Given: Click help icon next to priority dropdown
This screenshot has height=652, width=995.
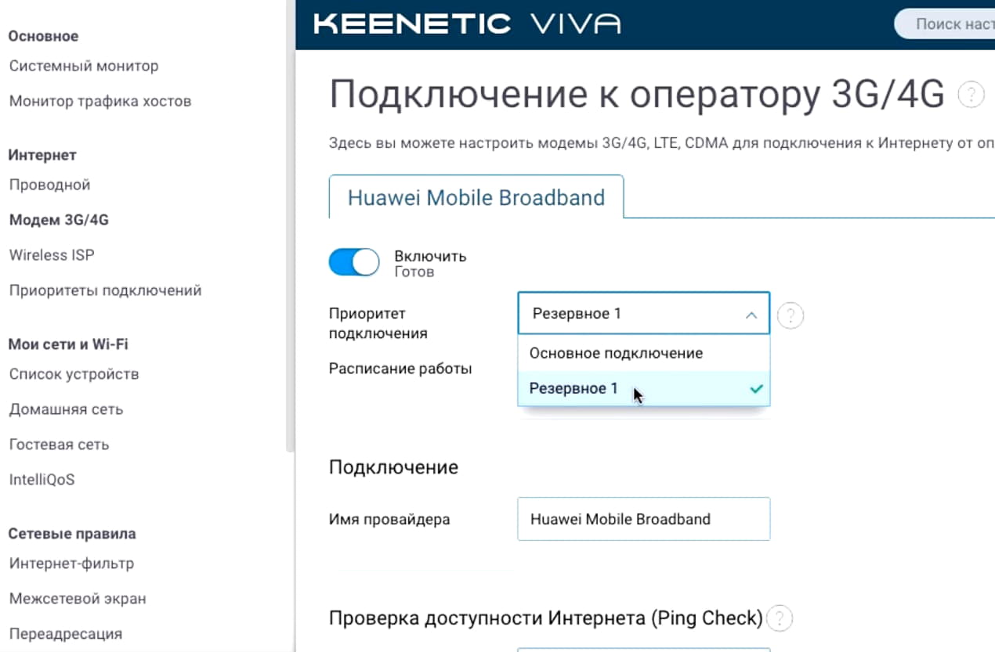Looking at the screenshot, I should click(x=791, y=315).
